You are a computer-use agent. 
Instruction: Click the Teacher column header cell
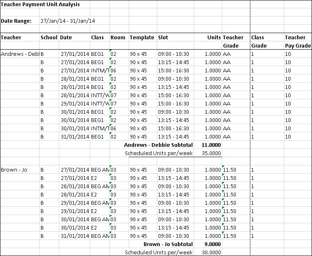pos(11,38)
